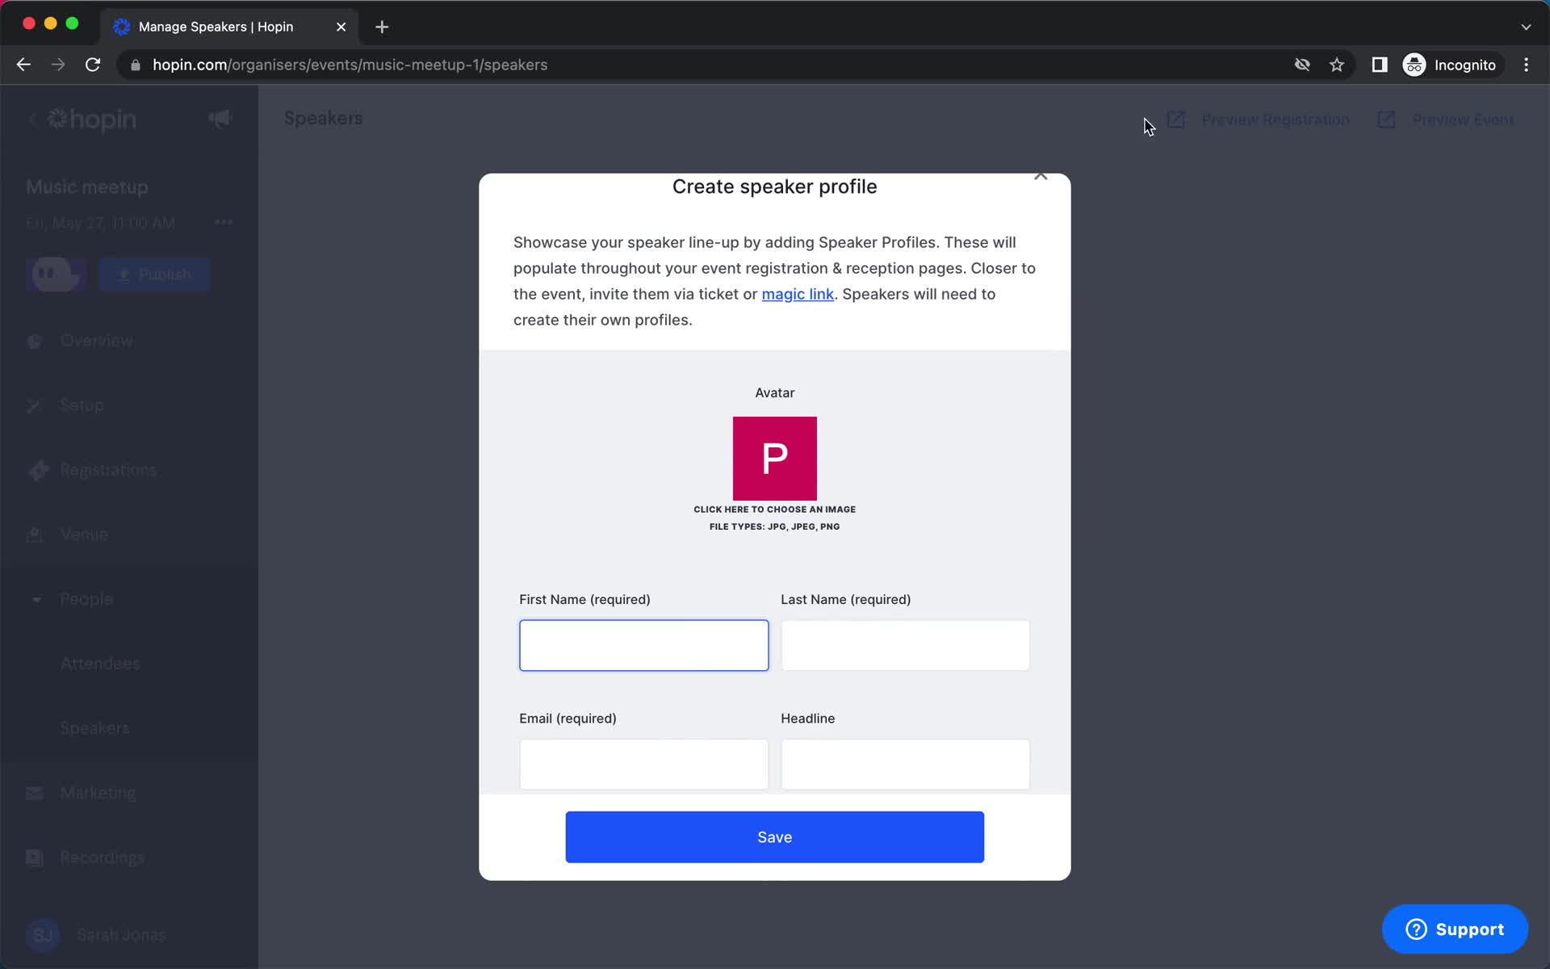Open the Chrome three-dot menu
Screen dimensions: 1550x969
click(x=1526, y=65)
